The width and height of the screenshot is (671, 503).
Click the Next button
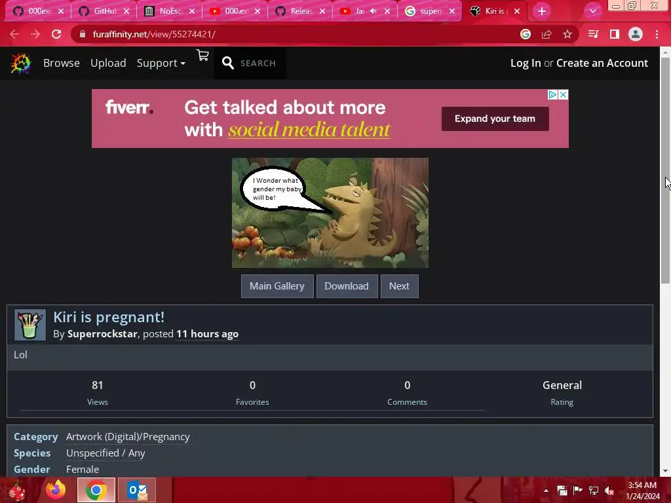(399, 286)
